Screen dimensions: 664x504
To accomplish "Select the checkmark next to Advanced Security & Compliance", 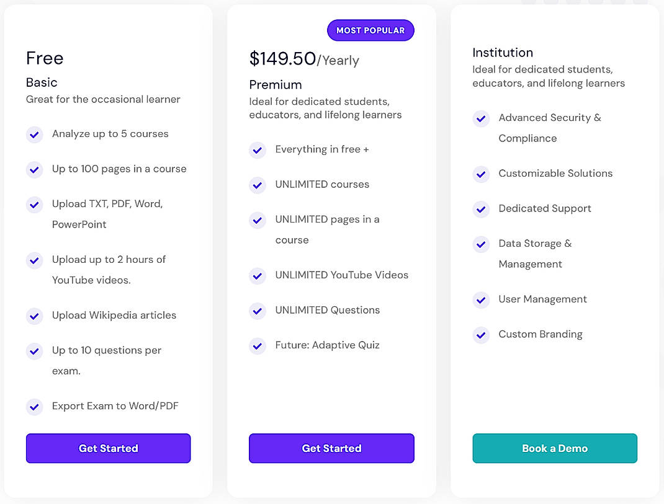I will 481,118.
